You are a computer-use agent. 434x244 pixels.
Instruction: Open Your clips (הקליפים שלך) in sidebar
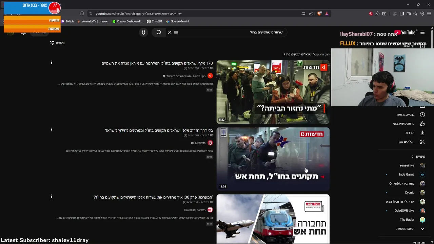(411, 142)
